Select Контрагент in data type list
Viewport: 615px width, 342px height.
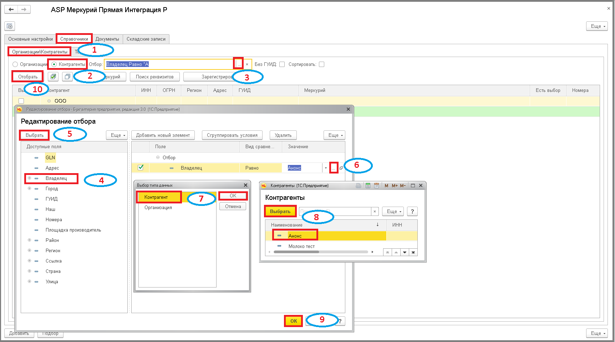coord(156,197)
